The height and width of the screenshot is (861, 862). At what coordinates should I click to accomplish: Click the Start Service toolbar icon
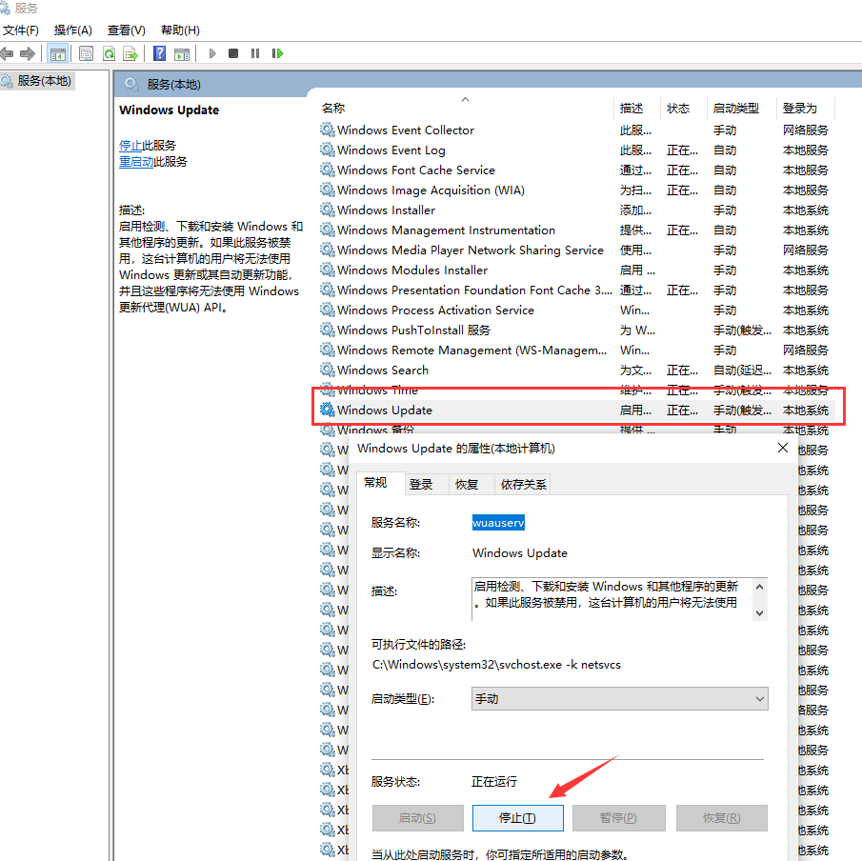click(x=212, y=53)
